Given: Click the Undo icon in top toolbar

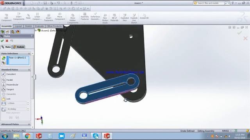Looking at the screenshot, I should pos(58,3).
